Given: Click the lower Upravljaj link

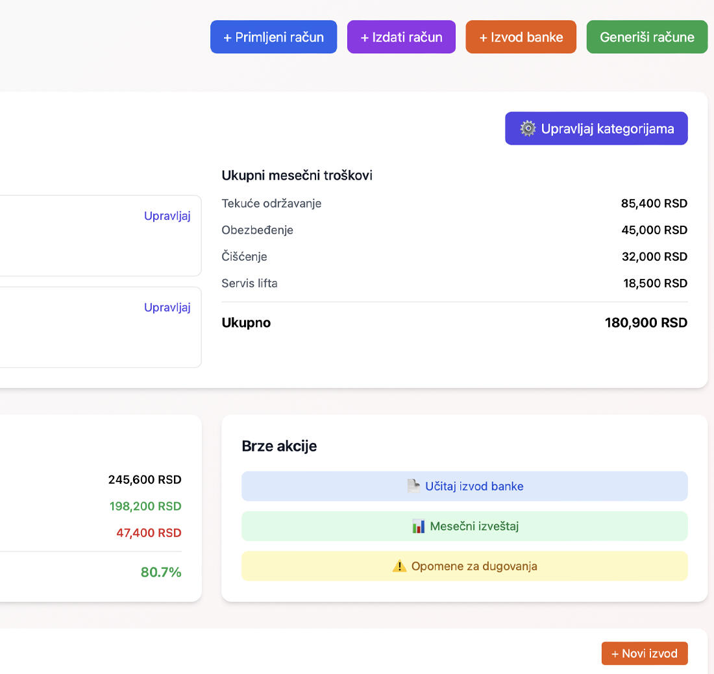Looking at the screenshot, I should pyautogui.click(x=167, y=307).
